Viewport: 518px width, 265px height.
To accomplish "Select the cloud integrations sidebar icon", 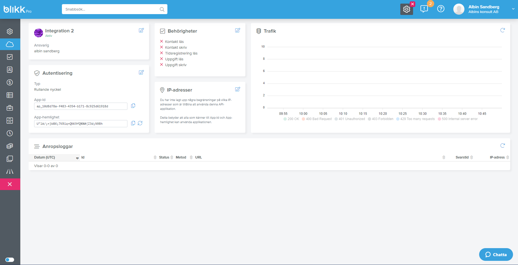I will pos(10,44).
